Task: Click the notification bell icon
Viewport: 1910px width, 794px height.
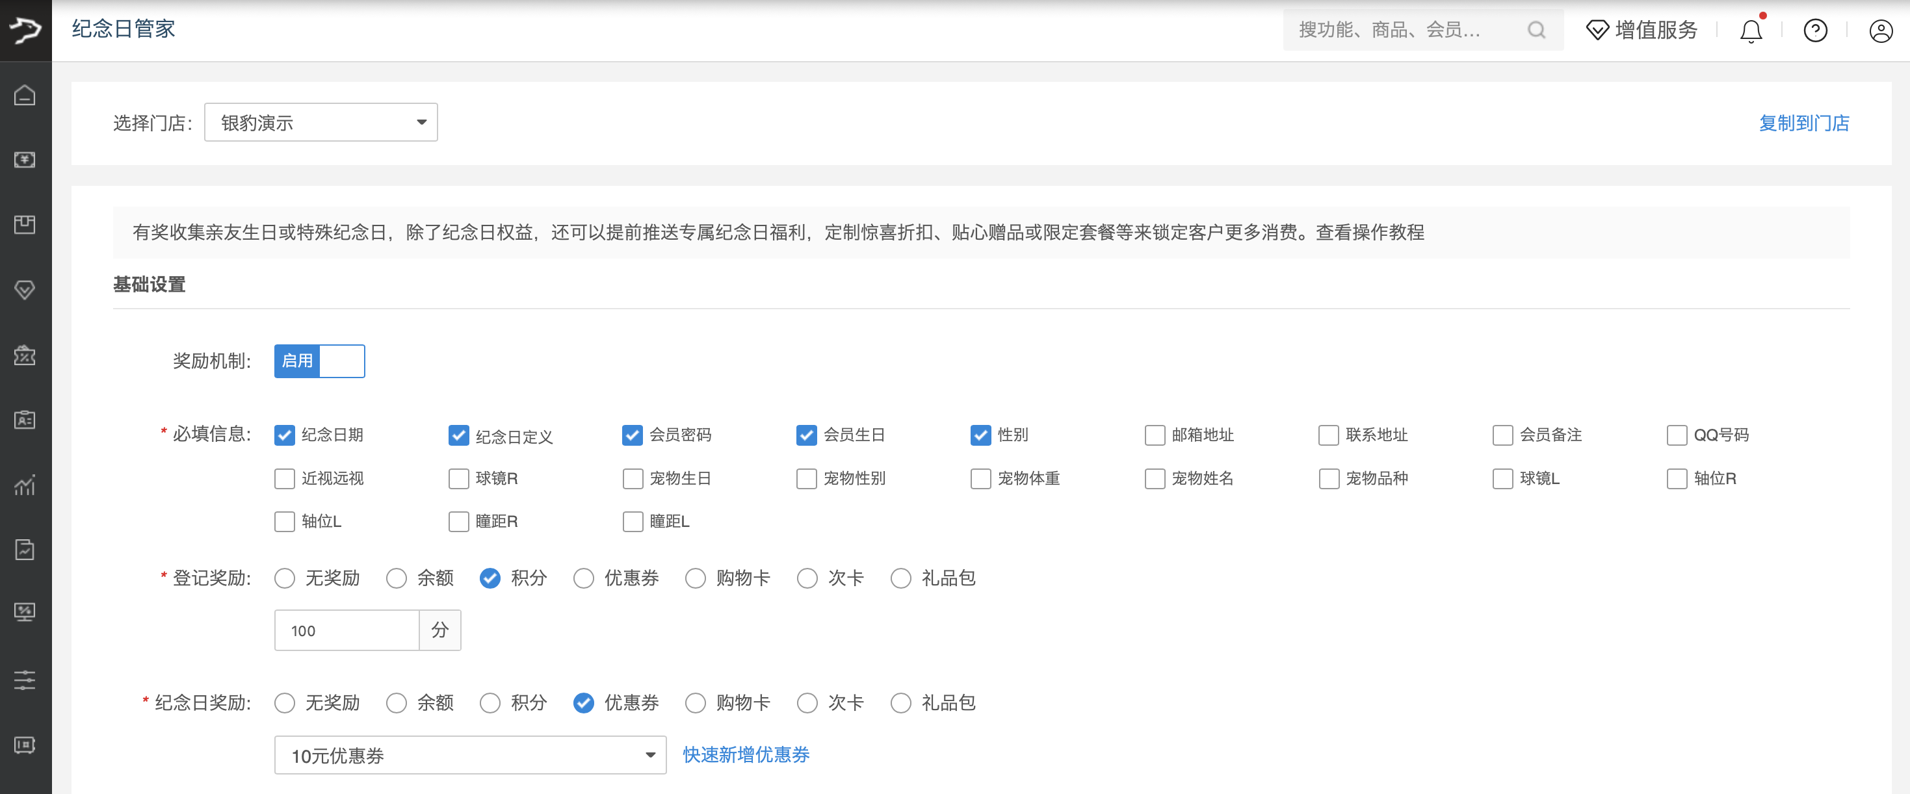Action: (x=1751, y=31)
